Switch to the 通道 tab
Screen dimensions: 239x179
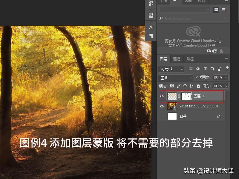[x=177, y=59]
